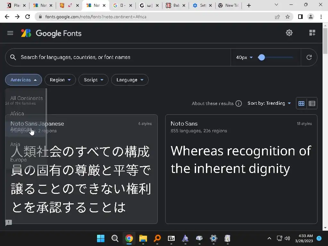Click the browser address bar URL
This screenshot has height=246, width=328.
point(95,17)
